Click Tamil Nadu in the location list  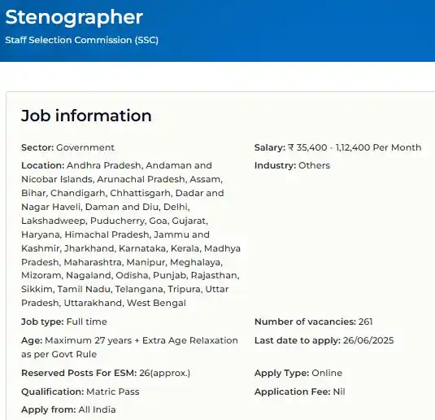click(x=84, y=289)
